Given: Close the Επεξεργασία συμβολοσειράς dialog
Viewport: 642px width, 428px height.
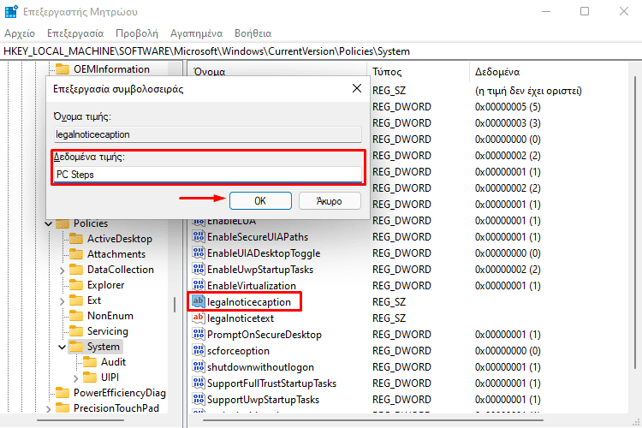Looking at the screenshot, I should pos(357,88).
